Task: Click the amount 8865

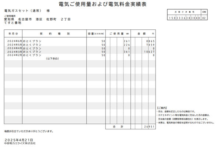Action: pyautogui.click(x=150, y=41)
